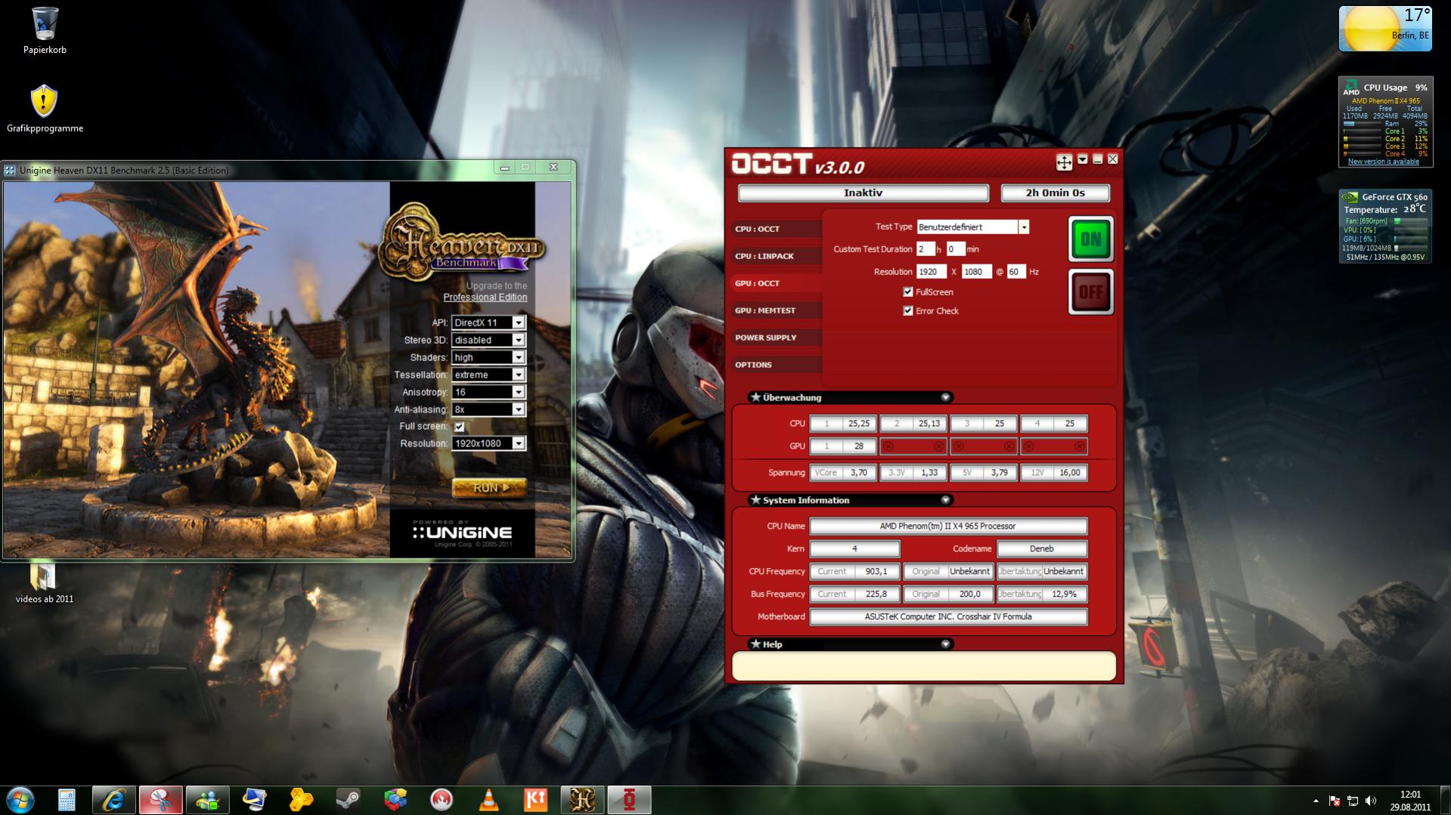This screenshot has width=1451, height=815.
Task: Show hidden tray icons arrow
Action: 1316,801
